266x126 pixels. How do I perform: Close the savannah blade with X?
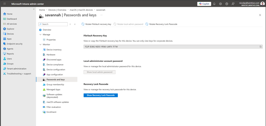[260, 15]
